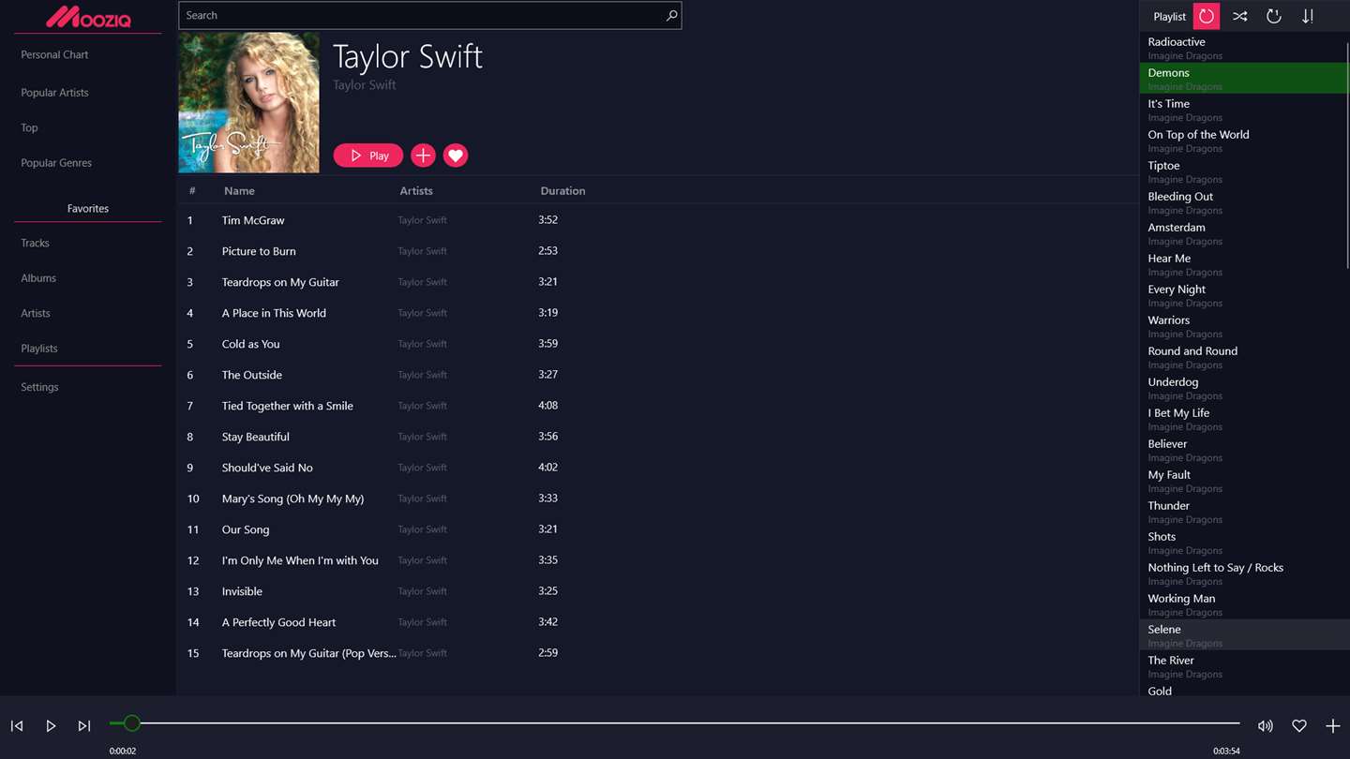Viewport: 1350px width, 759px height.
Task: Select It's Time in the playlist
Action: click(1242, 110)
